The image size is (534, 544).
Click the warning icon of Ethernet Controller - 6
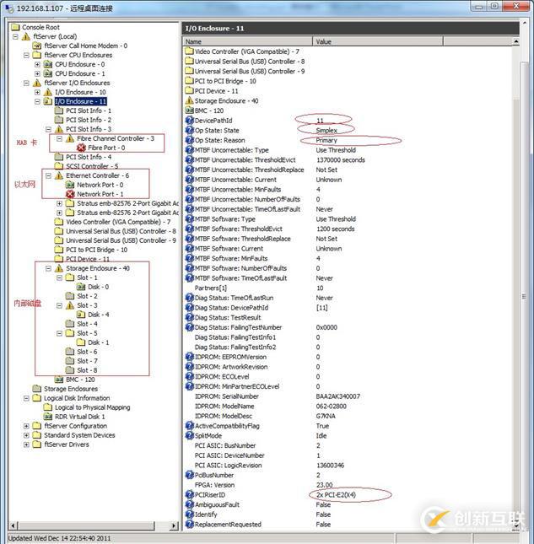click(x=60, y=175)
